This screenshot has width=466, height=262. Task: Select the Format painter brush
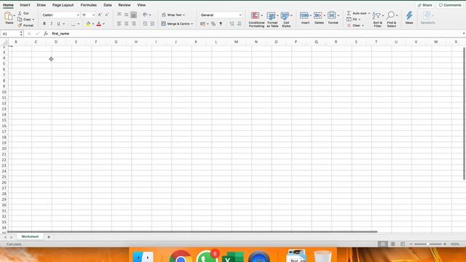click(20, 25)
